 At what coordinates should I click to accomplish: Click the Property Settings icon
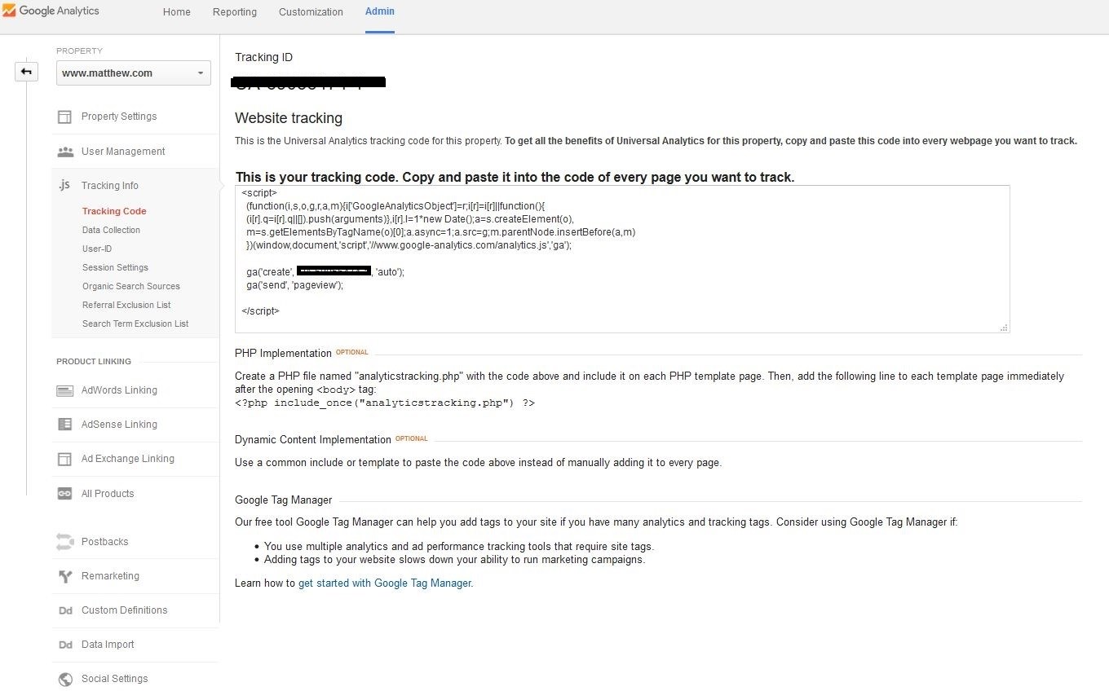pos(64,117)
